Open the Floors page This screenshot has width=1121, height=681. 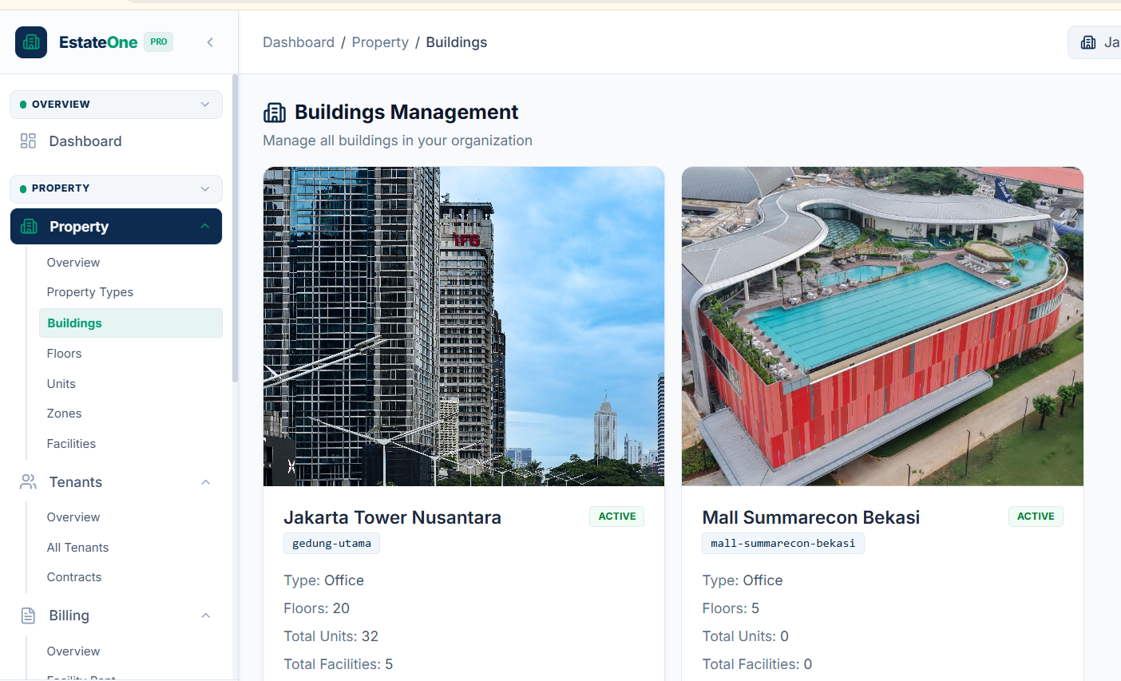point(64,354)
